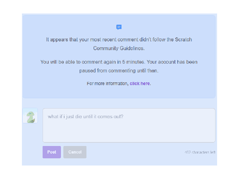Click the green dragon profile avatar

(x=30, y=116)
